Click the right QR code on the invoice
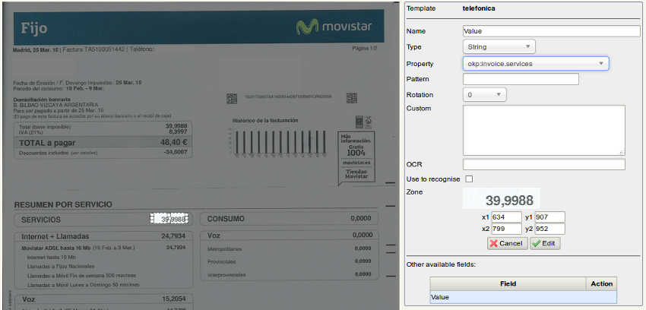This screenshot has height=310, width=646. (x=351, y=98)
